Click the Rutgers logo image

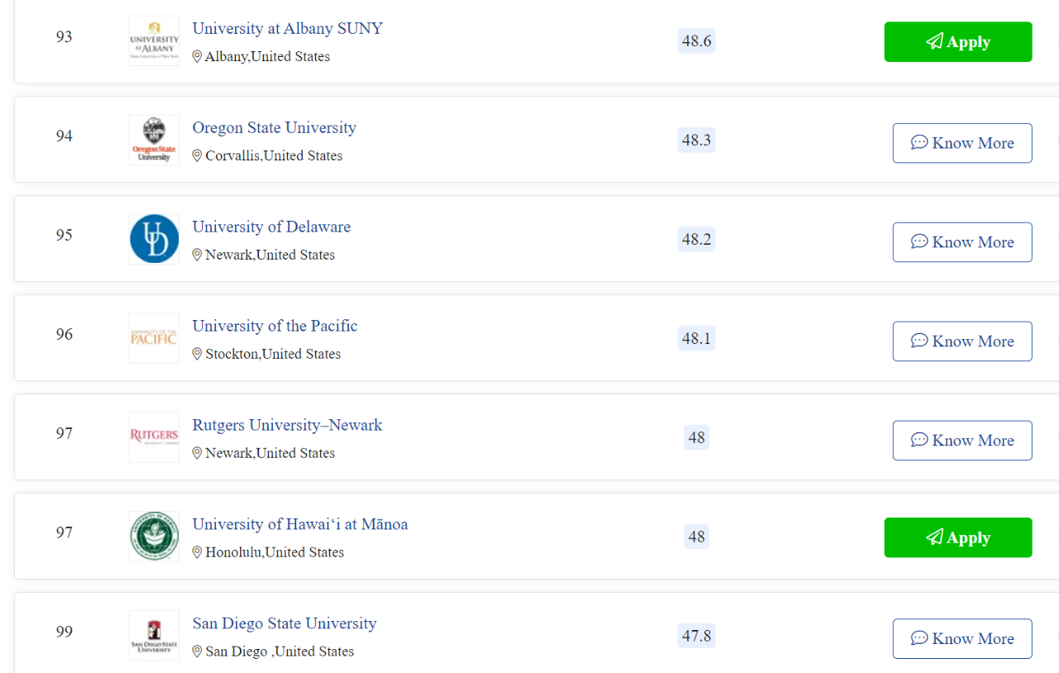(x=154, y=437)
